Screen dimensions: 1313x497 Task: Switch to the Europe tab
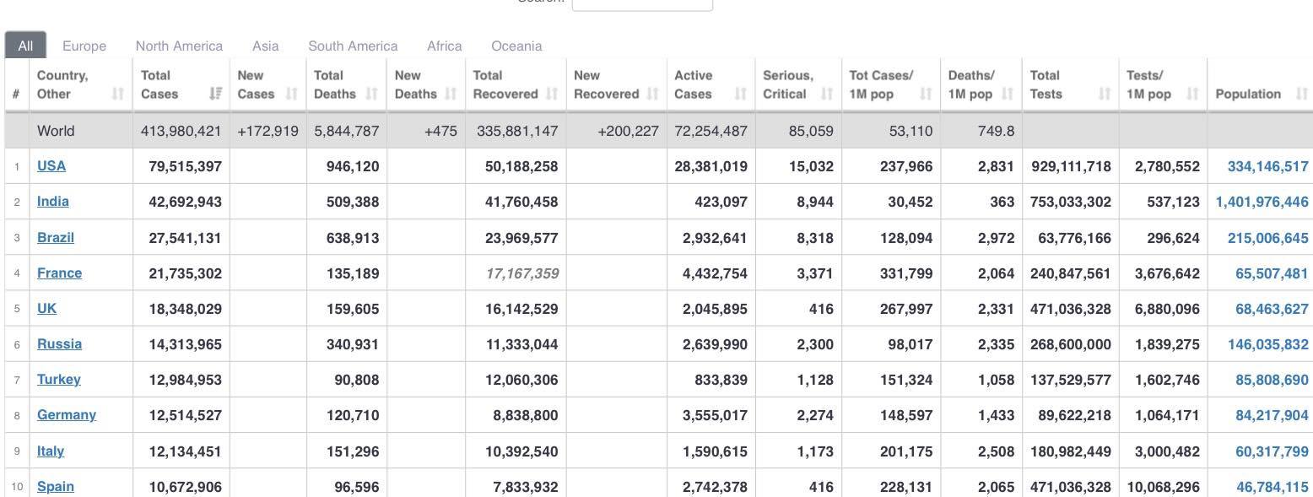click(84, 46)
